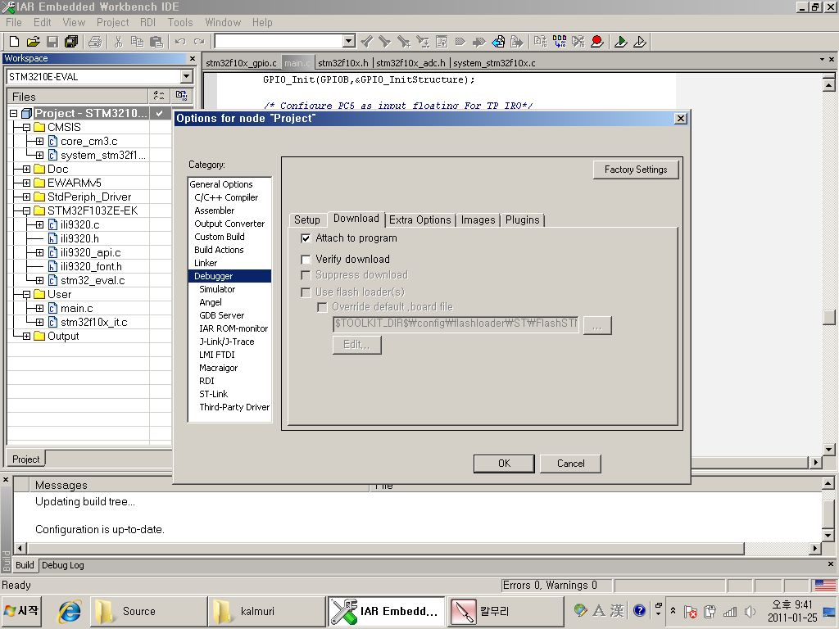Click Debug without Downloading icon

coord(640,42)
